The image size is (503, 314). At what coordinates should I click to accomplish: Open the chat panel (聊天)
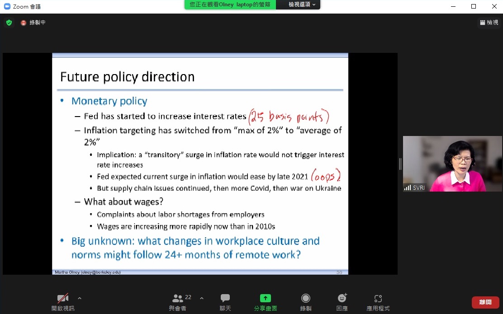coord(225,302)
